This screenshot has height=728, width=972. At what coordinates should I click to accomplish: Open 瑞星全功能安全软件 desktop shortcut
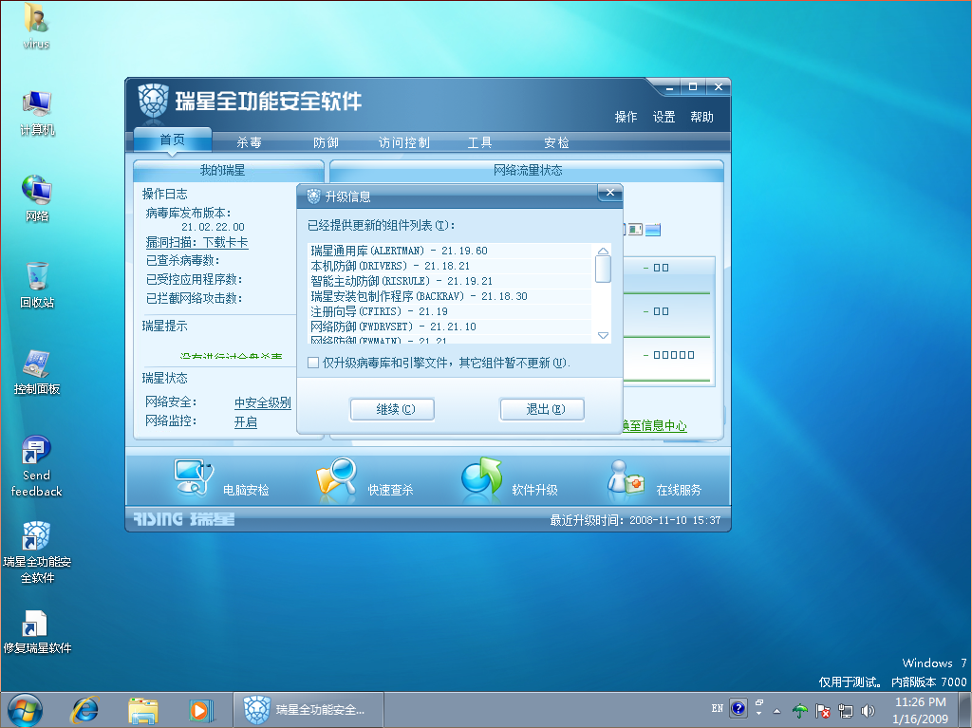[37, 552]
